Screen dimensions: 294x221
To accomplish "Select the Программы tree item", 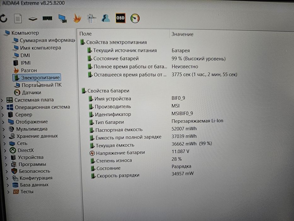I will click(32, 164).
